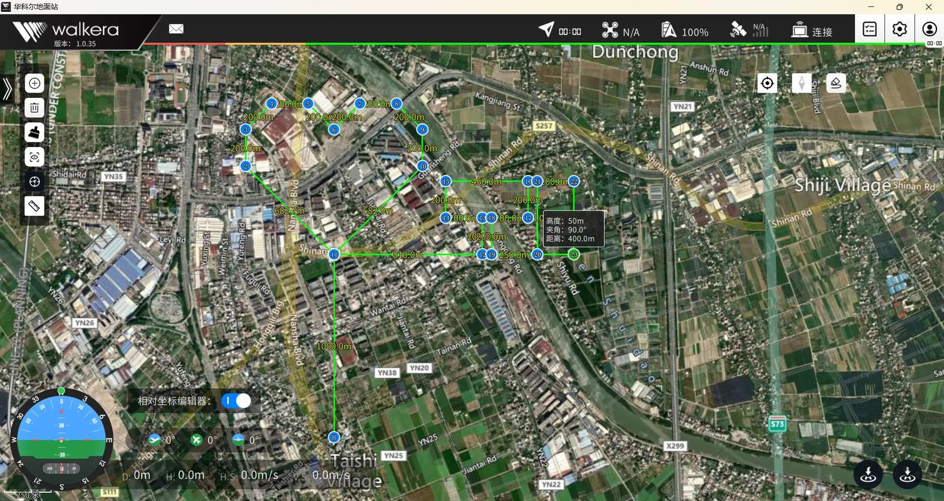This screenshot has height=501, width=944.
Task: Click the trash can delete icon
Action: pos(34,108)
